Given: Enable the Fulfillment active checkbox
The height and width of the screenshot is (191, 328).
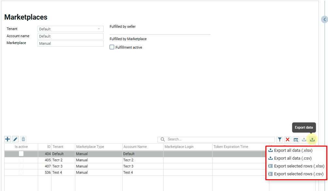Looking at the screenshot, I should (x=112, y=47).
